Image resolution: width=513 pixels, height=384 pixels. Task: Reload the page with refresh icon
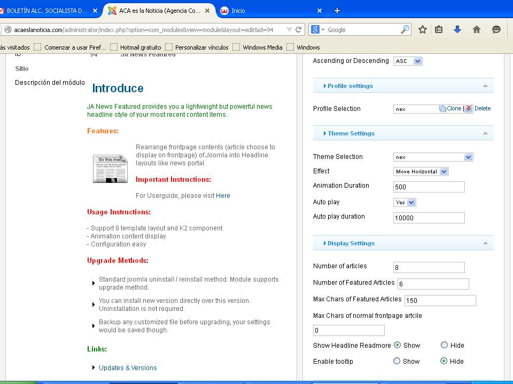point(298,30)
